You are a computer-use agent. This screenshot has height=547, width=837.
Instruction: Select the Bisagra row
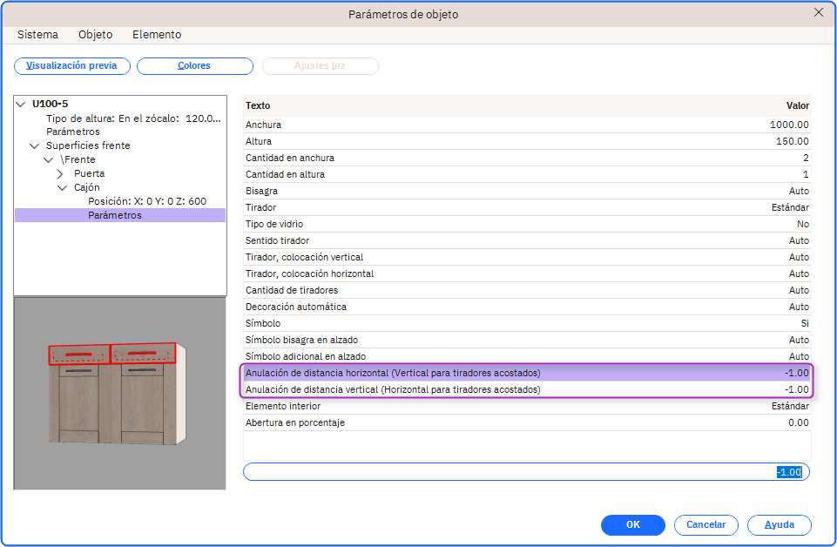[x=527, y=191]
